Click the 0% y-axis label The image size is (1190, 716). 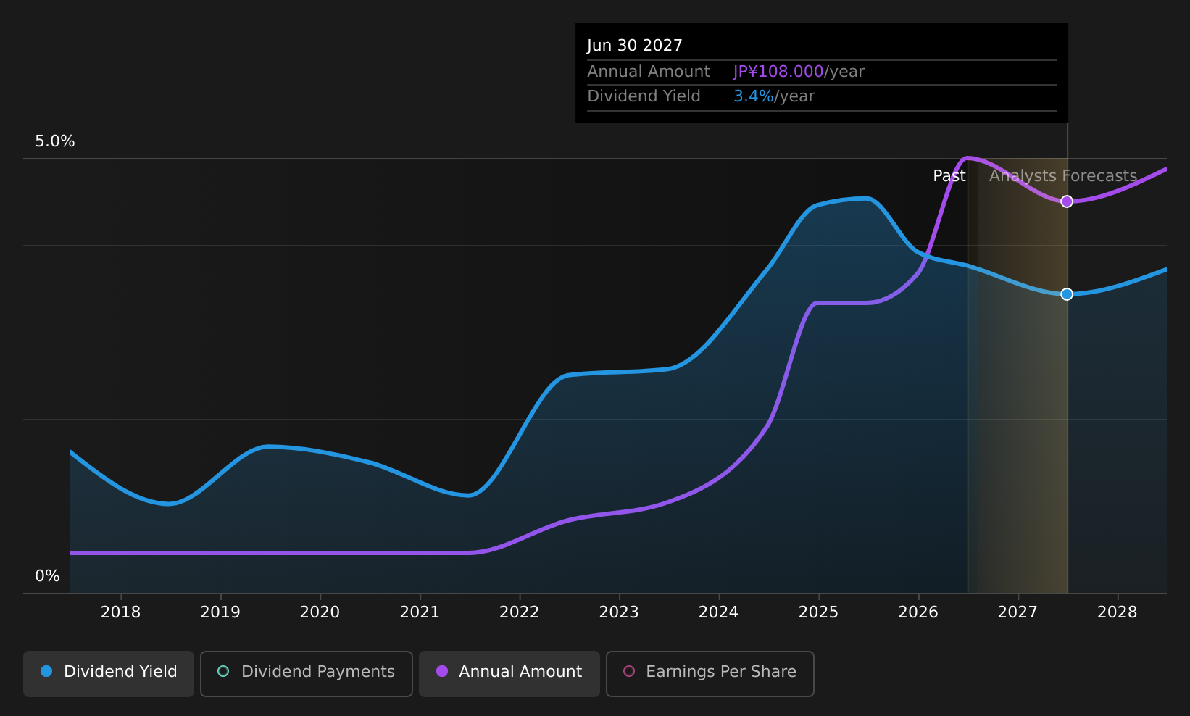click(48, 576)
